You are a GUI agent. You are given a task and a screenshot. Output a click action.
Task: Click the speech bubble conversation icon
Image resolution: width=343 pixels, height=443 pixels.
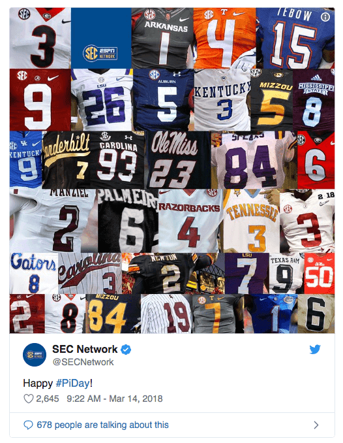[x=28, y=425]
